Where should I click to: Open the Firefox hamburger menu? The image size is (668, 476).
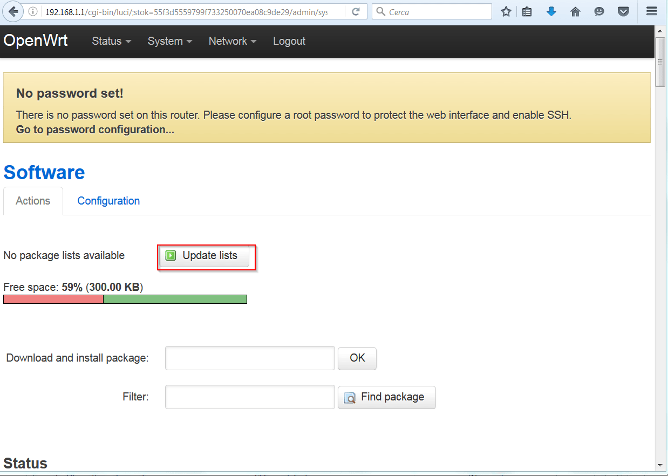651,11
